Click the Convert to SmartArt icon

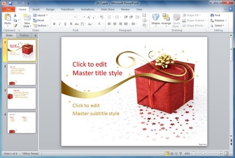click(145, 26)
